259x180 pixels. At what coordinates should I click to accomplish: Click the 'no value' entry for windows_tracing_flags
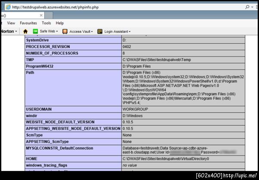coord(129,165)
